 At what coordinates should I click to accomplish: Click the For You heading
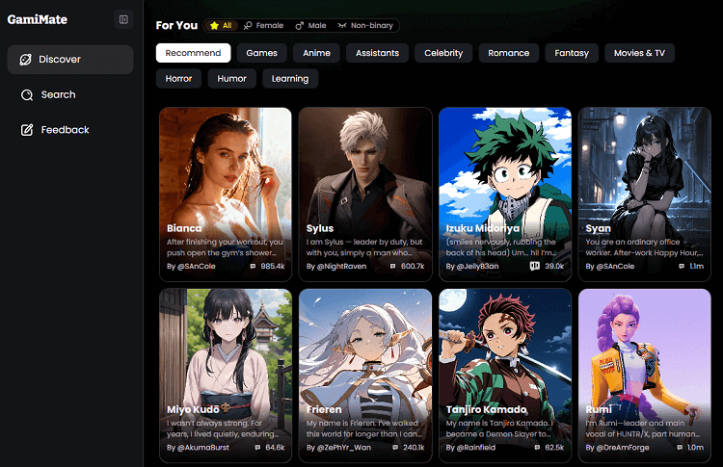click(x=176, y=26)
